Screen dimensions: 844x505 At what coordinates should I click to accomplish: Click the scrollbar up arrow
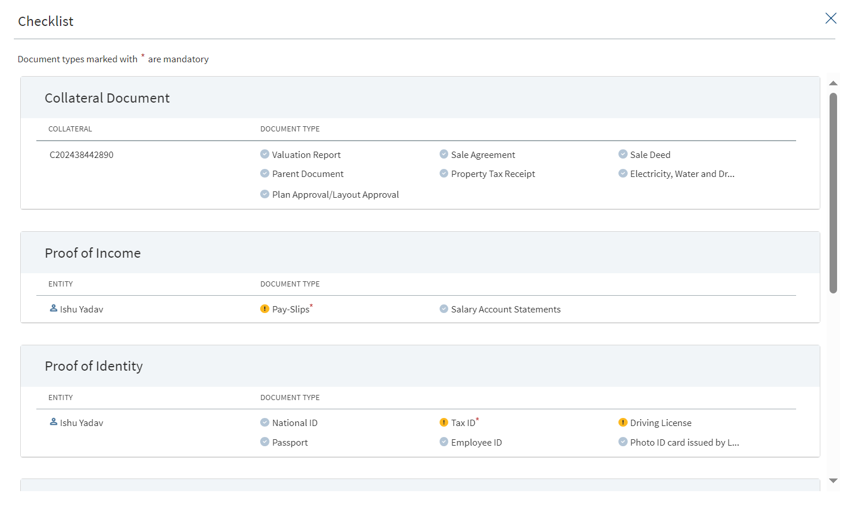tap(833, 83)
